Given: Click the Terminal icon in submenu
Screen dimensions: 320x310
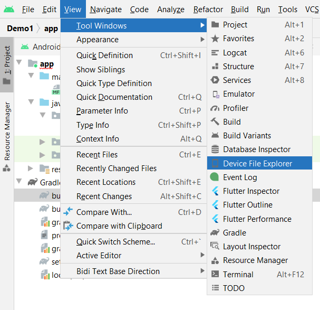Looking at the screenshot, I should 215,274.
